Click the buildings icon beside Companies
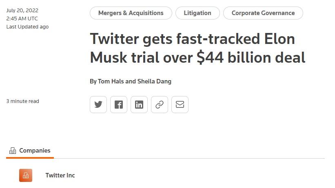The image size is (335, 188). click(13, 151)
